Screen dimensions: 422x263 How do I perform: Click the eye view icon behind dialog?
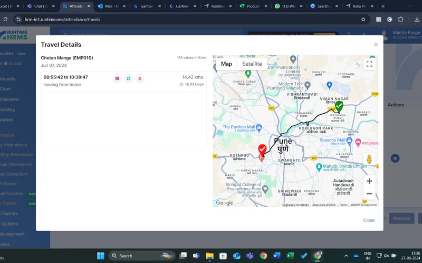(x=395, y=158)
